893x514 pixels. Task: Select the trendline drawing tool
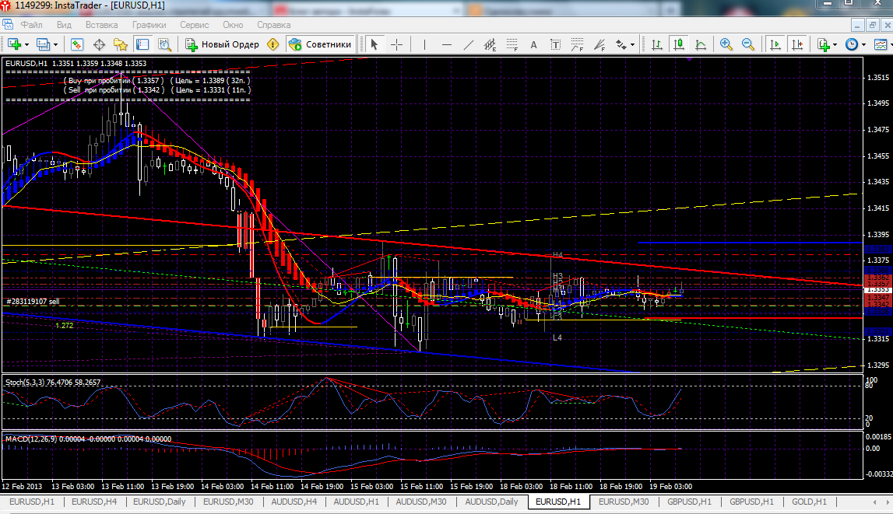point(468,44)
